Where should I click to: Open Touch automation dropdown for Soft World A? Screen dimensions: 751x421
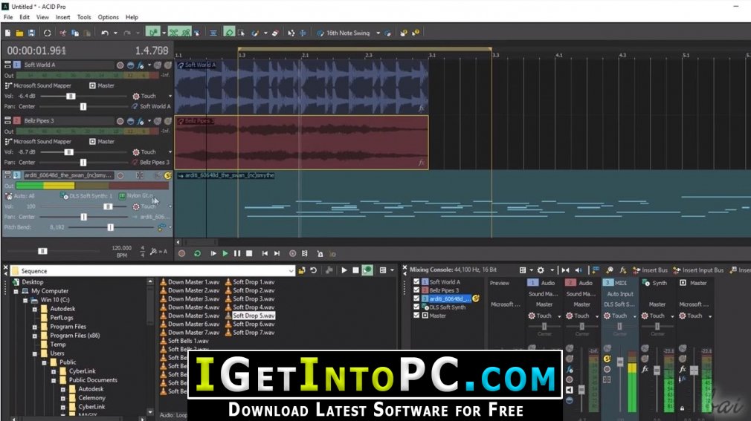point(170,97)
